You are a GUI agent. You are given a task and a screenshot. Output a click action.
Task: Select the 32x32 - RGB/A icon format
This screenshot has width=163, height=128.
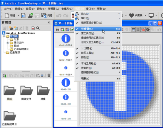66,55
